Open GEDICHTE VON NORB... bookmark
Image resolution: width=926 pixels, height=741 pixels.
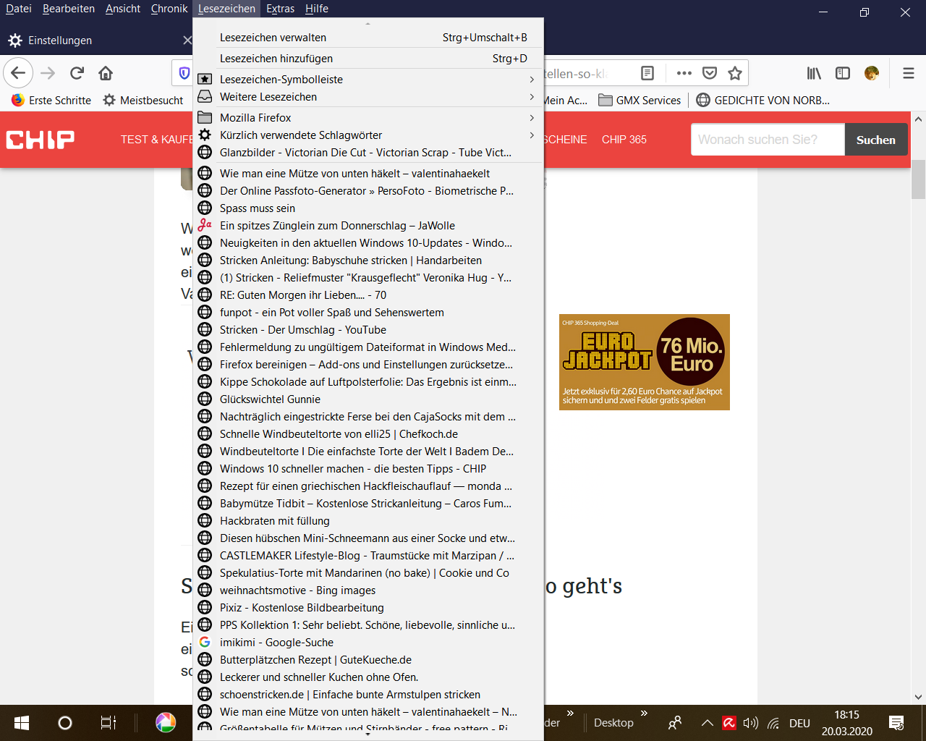coord(763,101)
